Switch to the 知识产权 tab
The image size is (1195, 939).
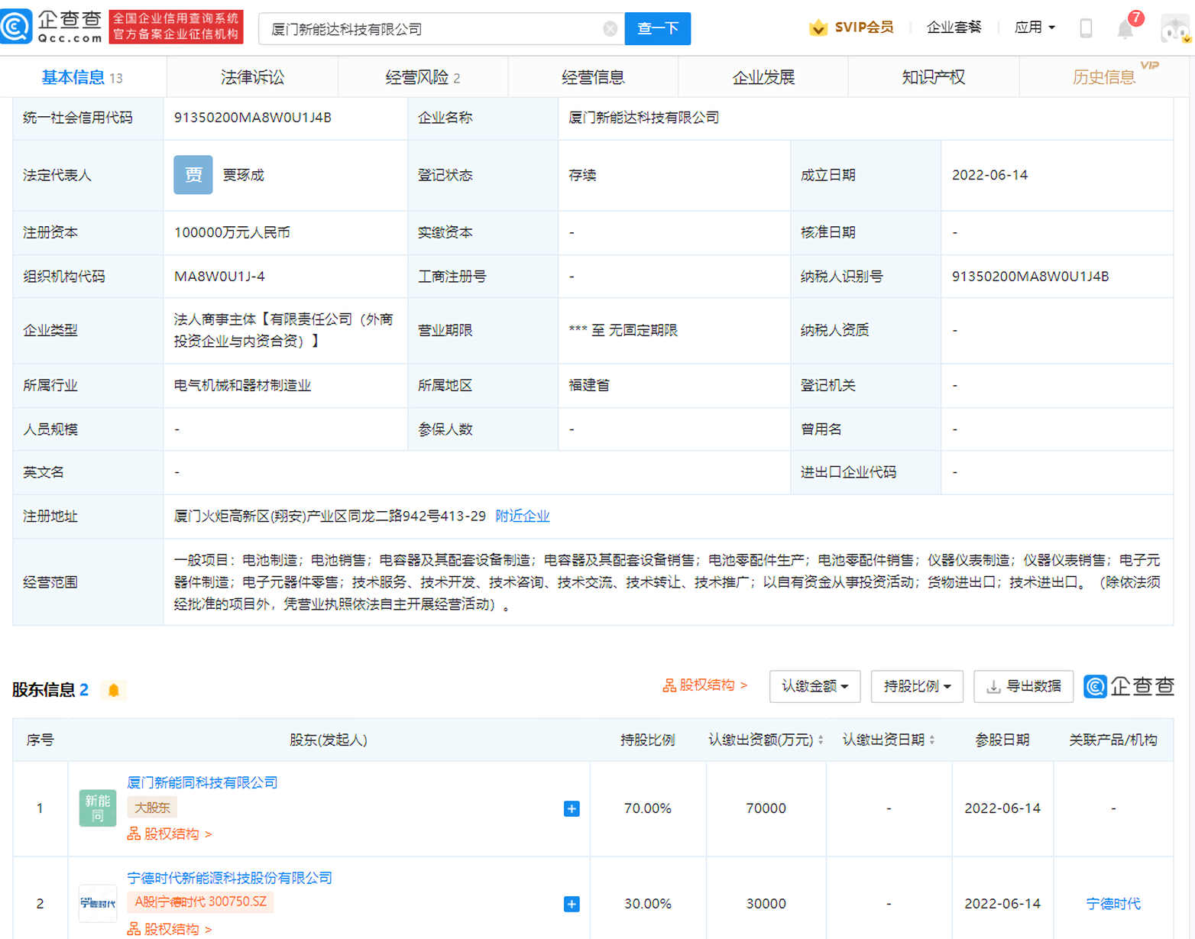pyautogui.click(x=933, y=77)
